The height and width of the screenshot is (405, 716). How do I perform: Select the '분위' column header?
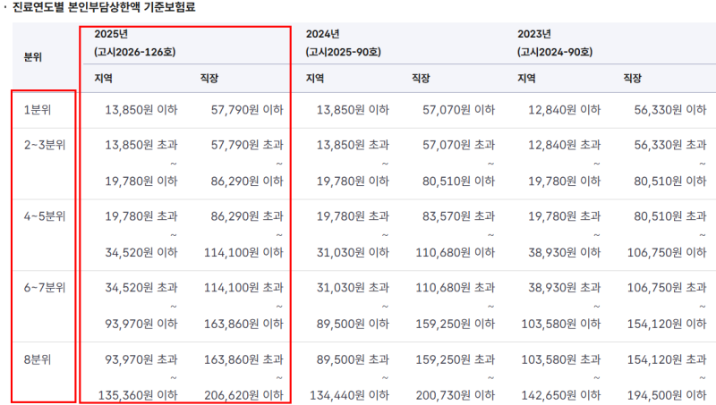click(33, 57)
